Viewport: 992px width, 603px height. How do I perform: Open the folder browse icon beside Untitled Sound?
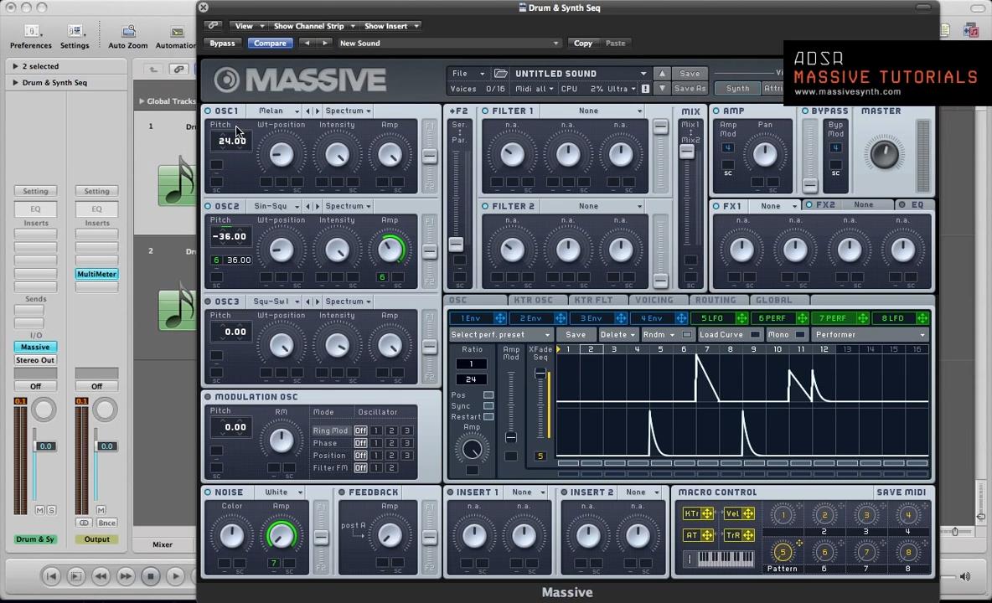pyautogui.click(x=501, y=74)
